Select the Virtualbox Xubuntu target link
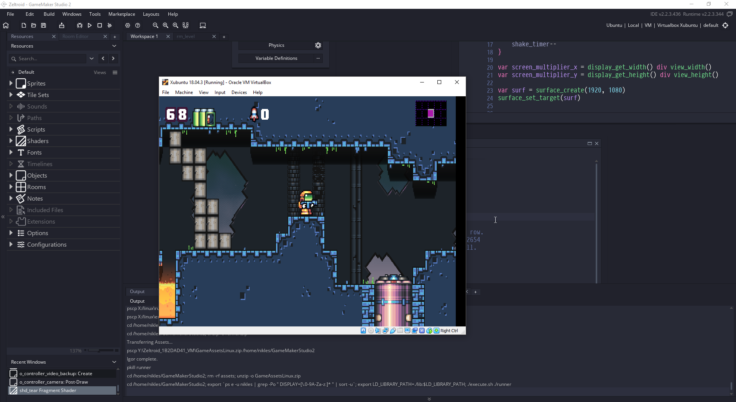Screen dimensions: 736x402 [677, 25]
